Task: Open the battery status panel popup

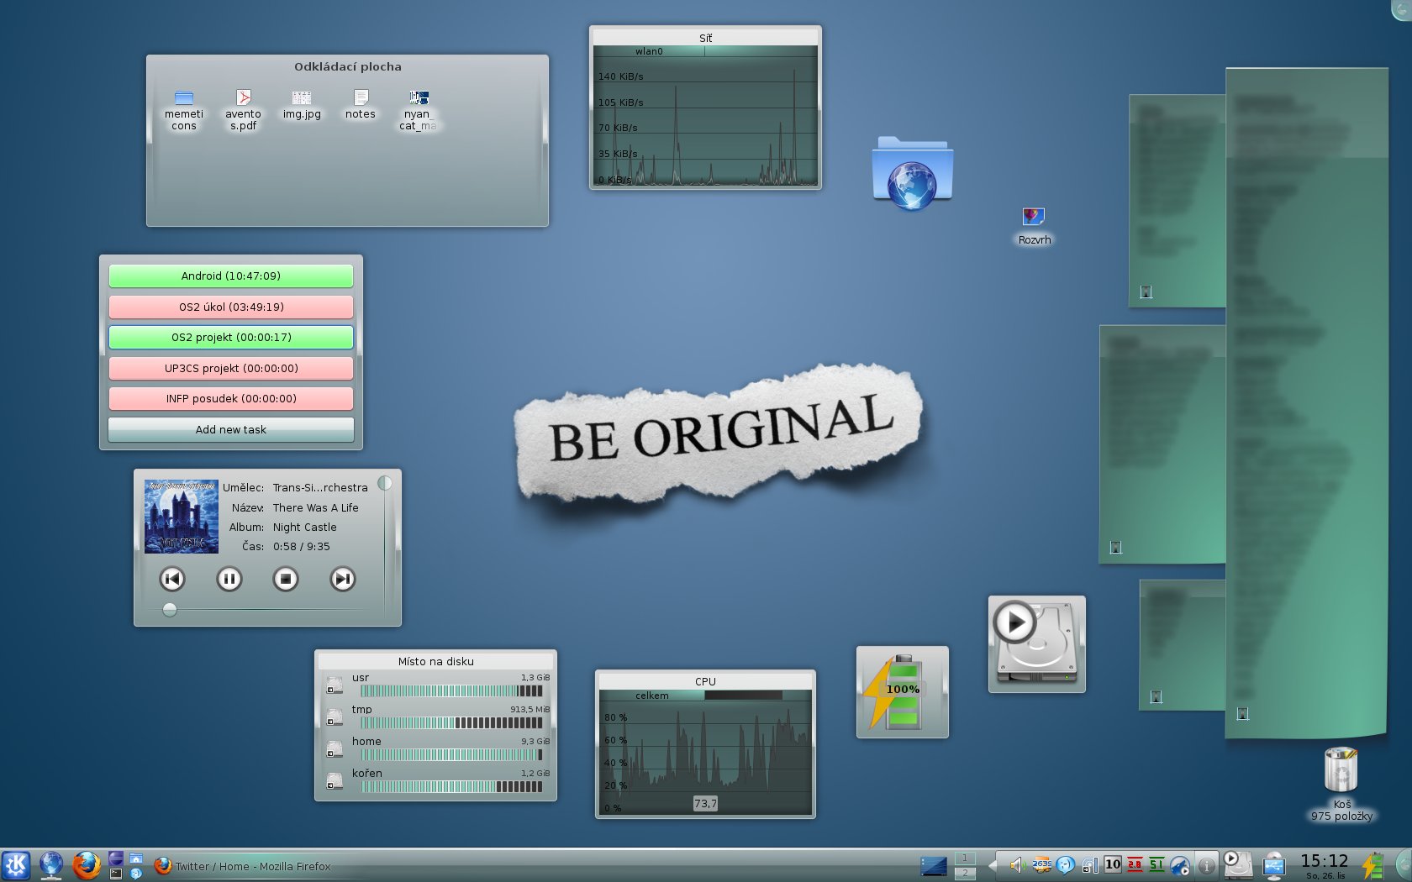Action: click(1372, 865)
